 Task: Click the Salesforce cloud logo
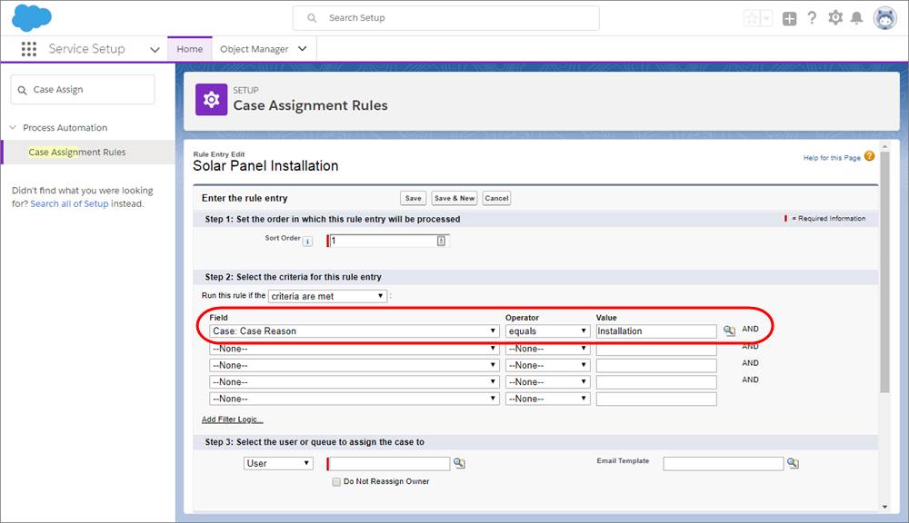coord(32,17)
